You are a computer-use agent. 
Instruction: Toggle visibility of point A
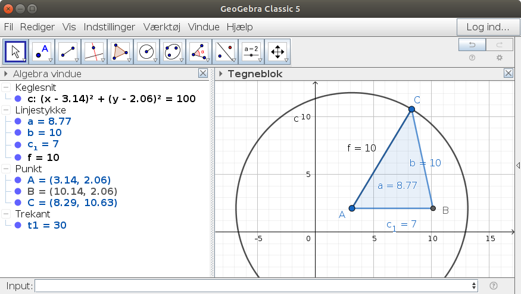point(18,180)
